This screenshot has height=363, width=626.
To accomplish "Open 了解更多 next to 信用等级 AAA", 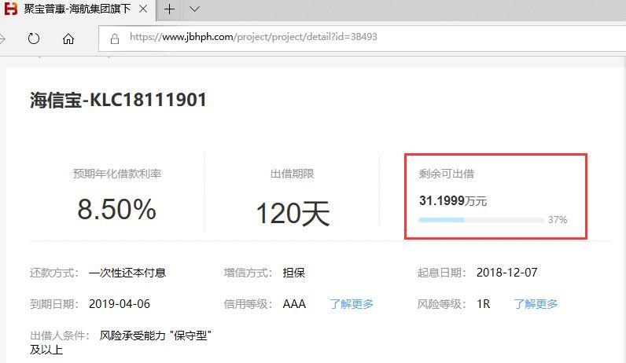I will 352,304.
